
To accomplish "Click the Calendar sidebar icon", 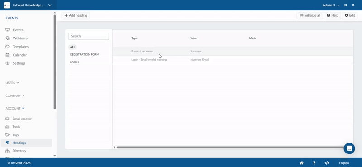I will coord(7,55).
